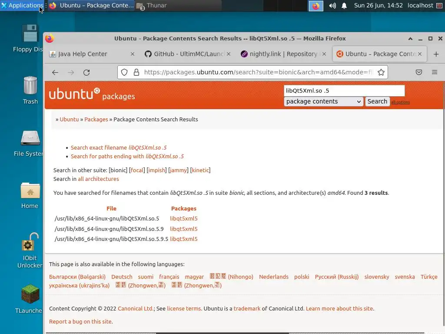This screenshot has width=445, height=334.
Task: Switch page language to Русский (Russkij)
Action: (x=337, y=277)
